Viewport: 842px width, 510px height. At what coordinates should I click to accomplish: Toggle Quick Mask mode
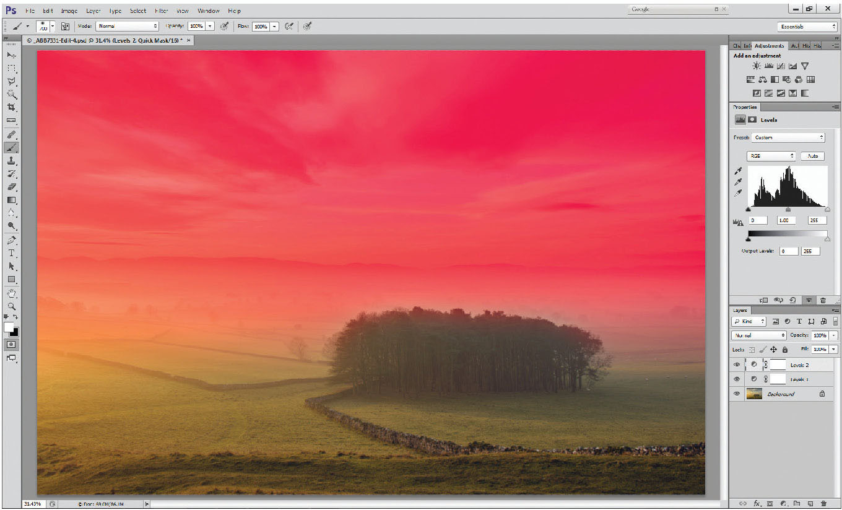(11, 344)
